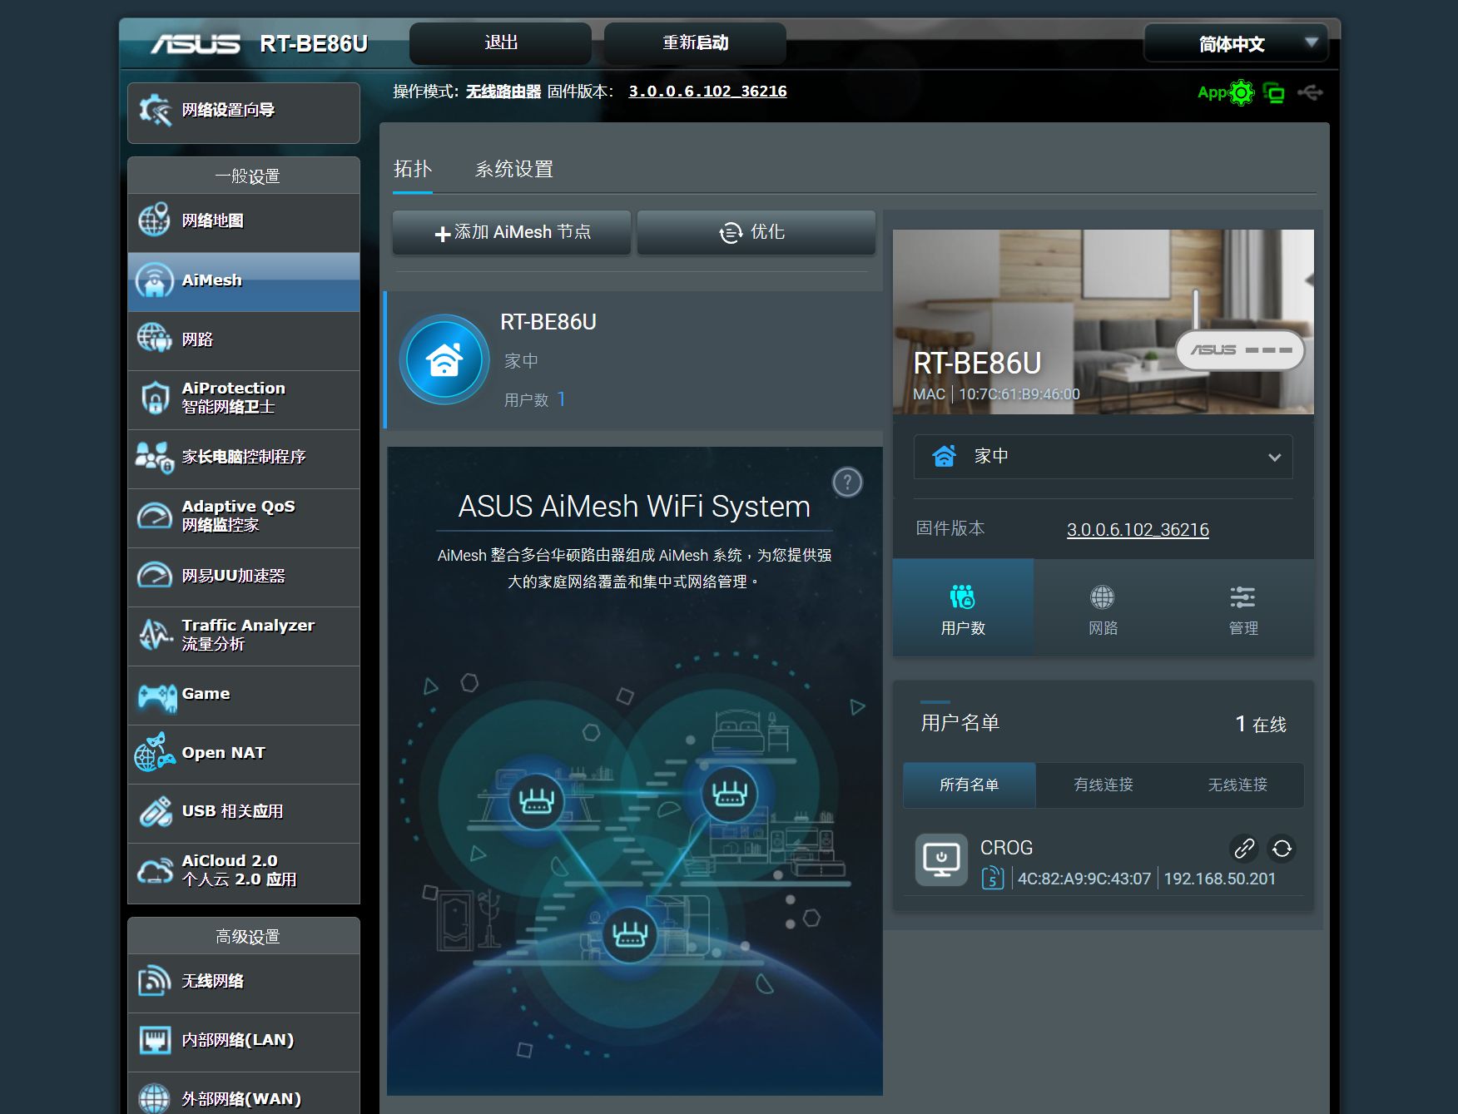Screen dimensions: 1458x1114
Task: Click the link icon for CROG client
Action: pyautogui.click(x=1244, y=849)
